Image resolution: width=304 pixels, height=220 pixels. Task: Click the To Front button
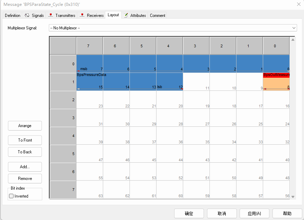click(25, 140)
